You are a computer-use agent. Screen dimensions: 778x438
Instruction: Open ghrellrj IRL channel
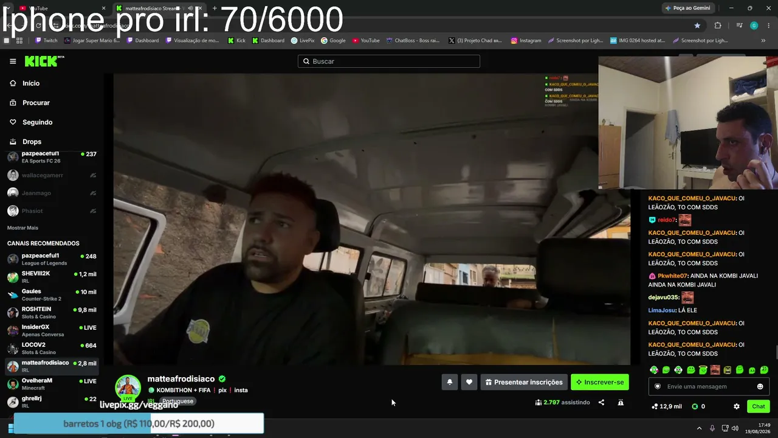[52, 401]
